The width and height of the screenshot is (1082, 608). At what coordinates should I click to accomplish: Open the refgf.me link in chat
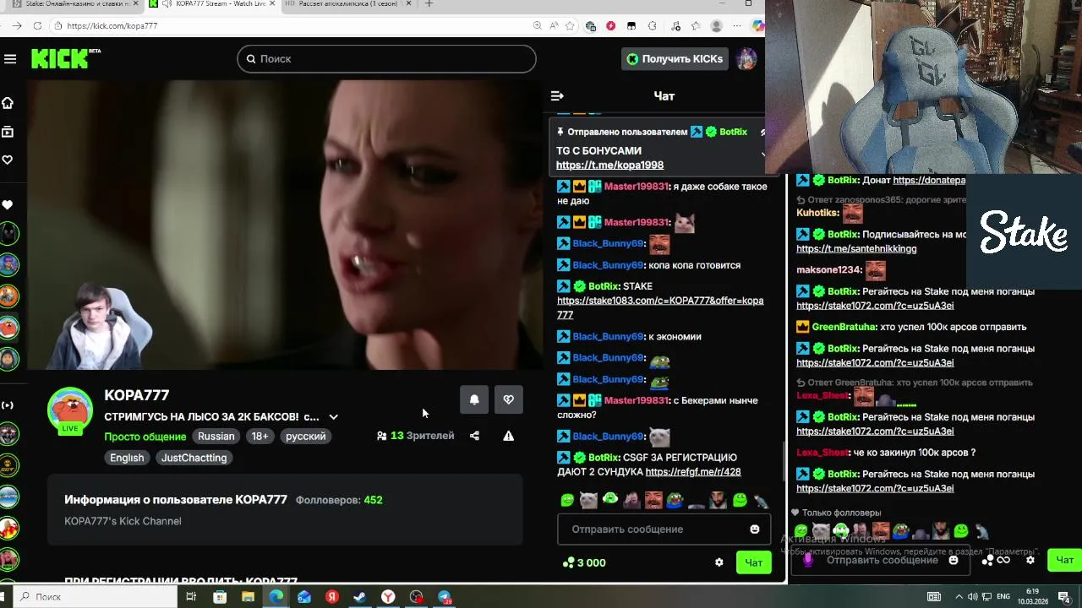(692, 472)
